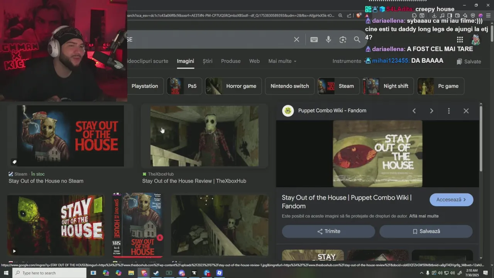This screenshot has height=278, width=494.
Task: Filter images by Night shift chip
Action: coord(388,86)
